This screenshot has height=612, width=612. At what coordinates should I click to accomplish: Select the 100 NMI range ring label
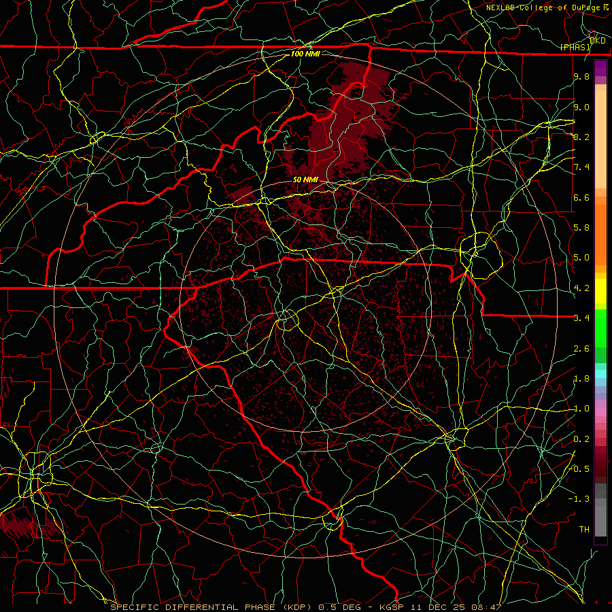(x=305, y=54)
